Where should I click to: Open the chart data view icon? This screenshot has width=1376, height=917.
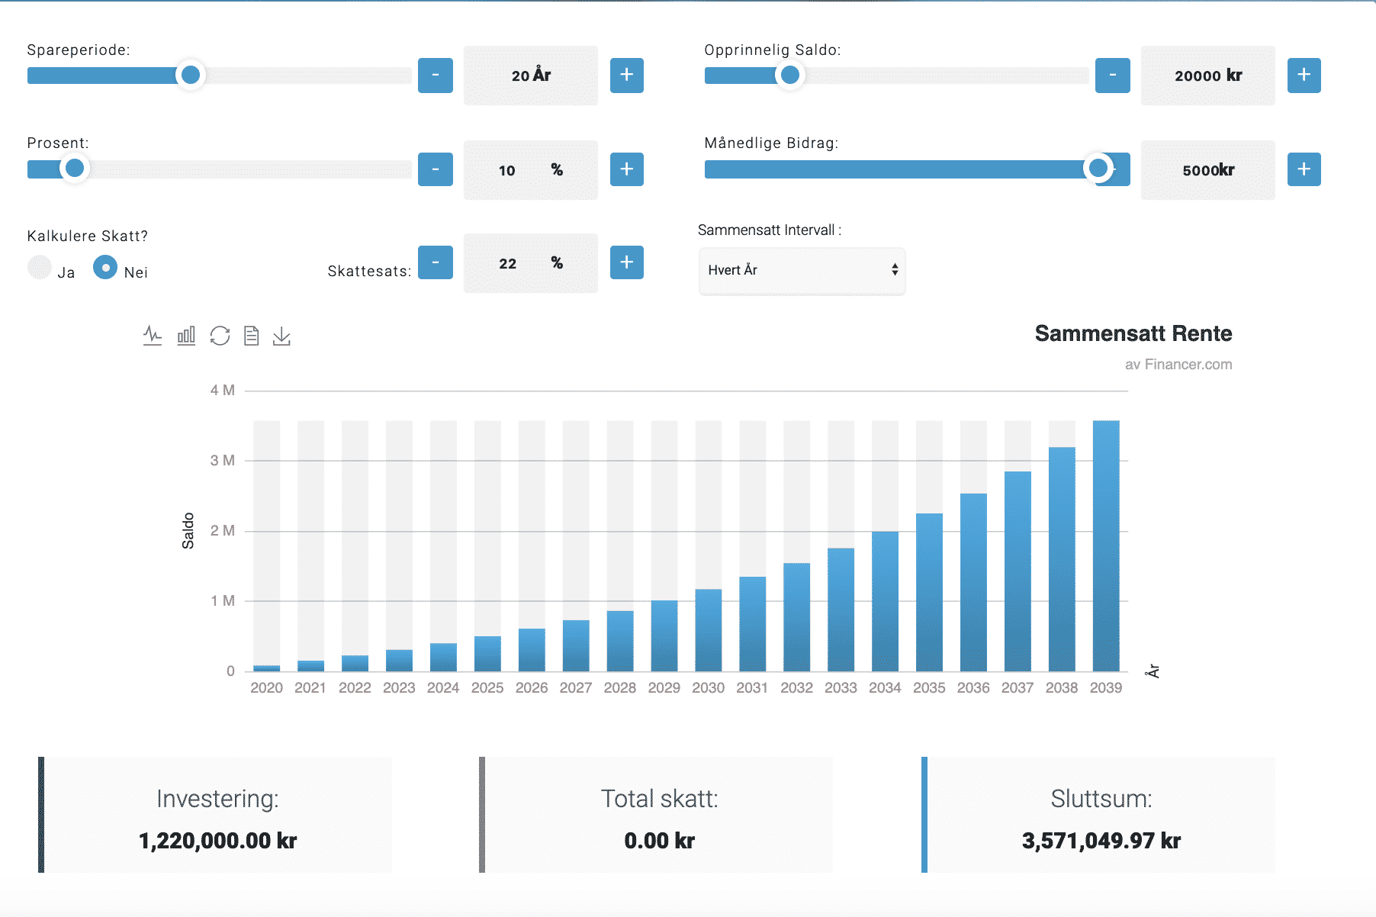coord(251,336)
